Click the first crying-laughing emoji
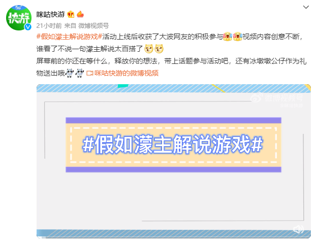 point(228,37)
